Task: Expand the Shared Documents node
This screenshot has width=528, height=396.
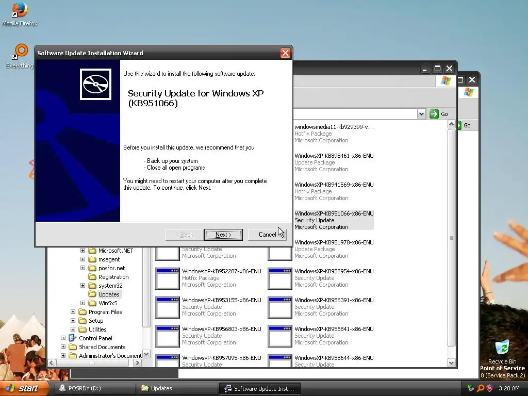Action: pos(63,347)
